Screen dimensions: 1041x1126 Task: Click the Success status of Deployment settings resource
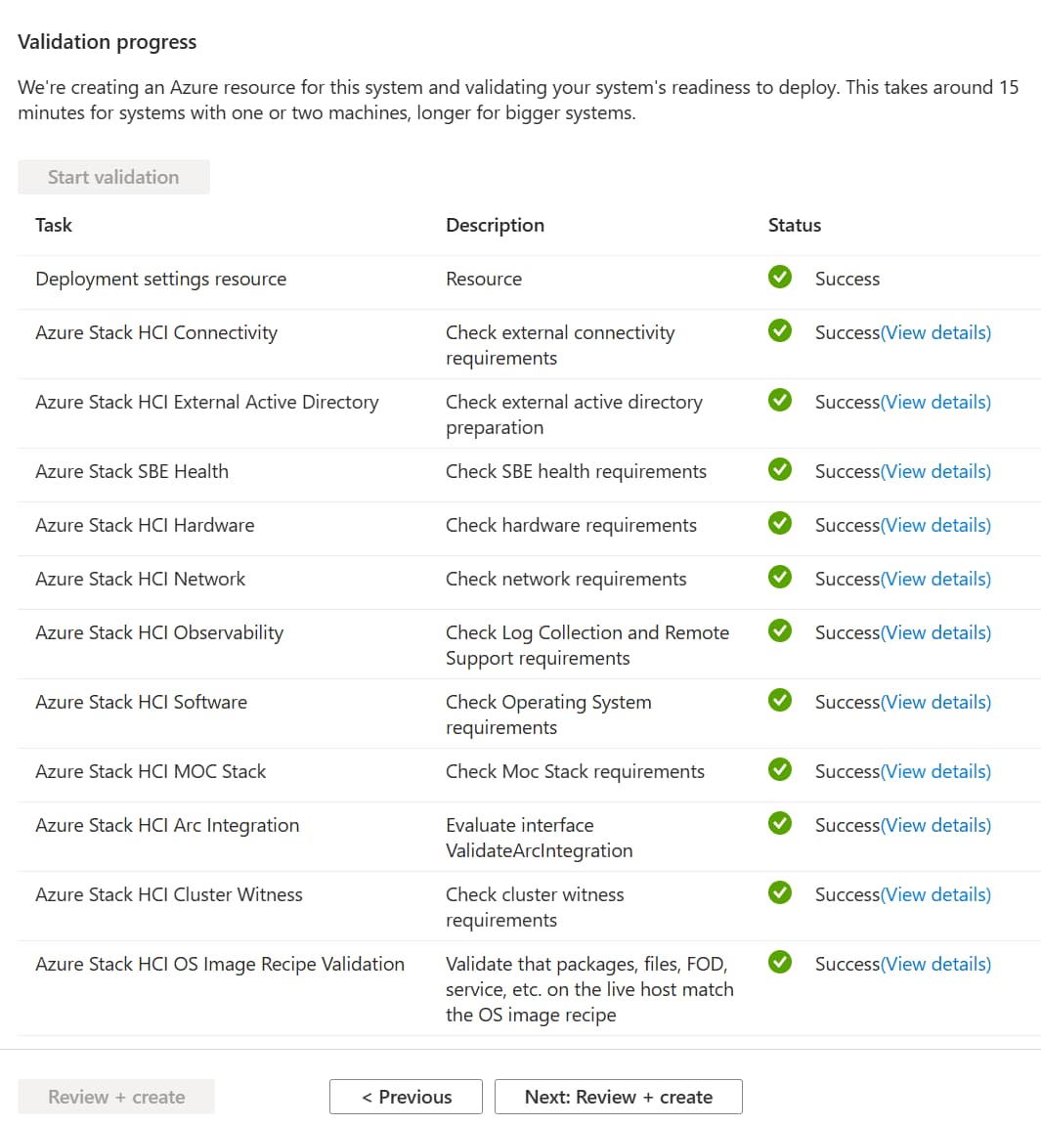(847, 279)
